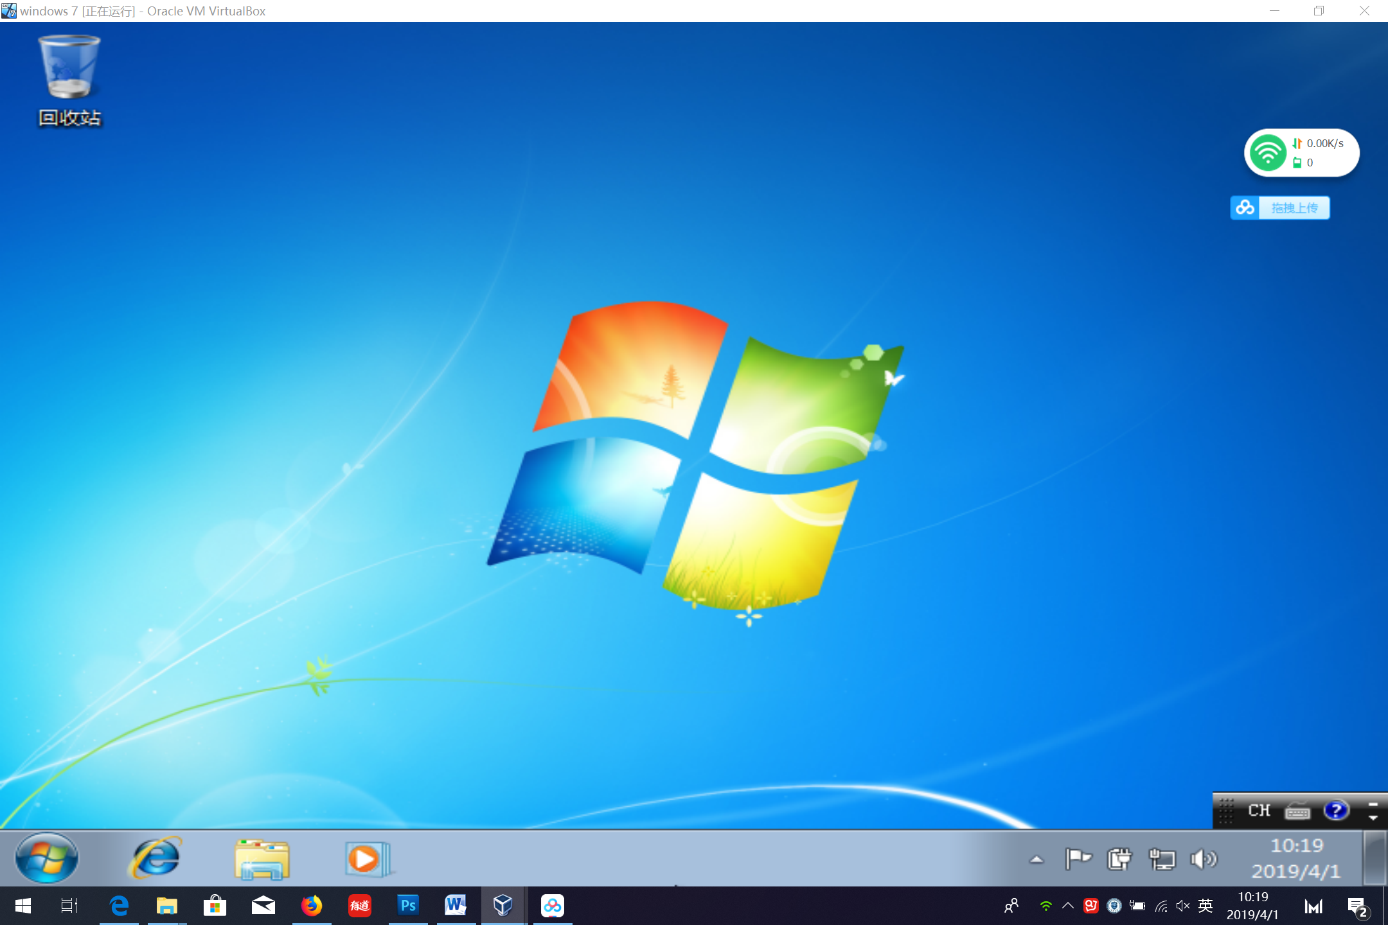Screen dimensions: 1388x925
Task: Expand hidden icons in host system tray
Action: coord(1068,906)
